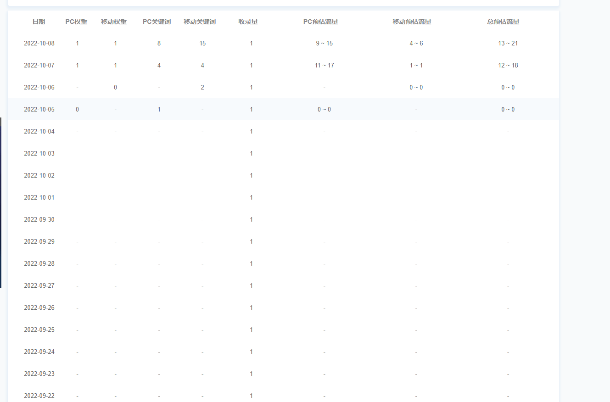Select the date cell 2022-09-29

tap(39, 241)
